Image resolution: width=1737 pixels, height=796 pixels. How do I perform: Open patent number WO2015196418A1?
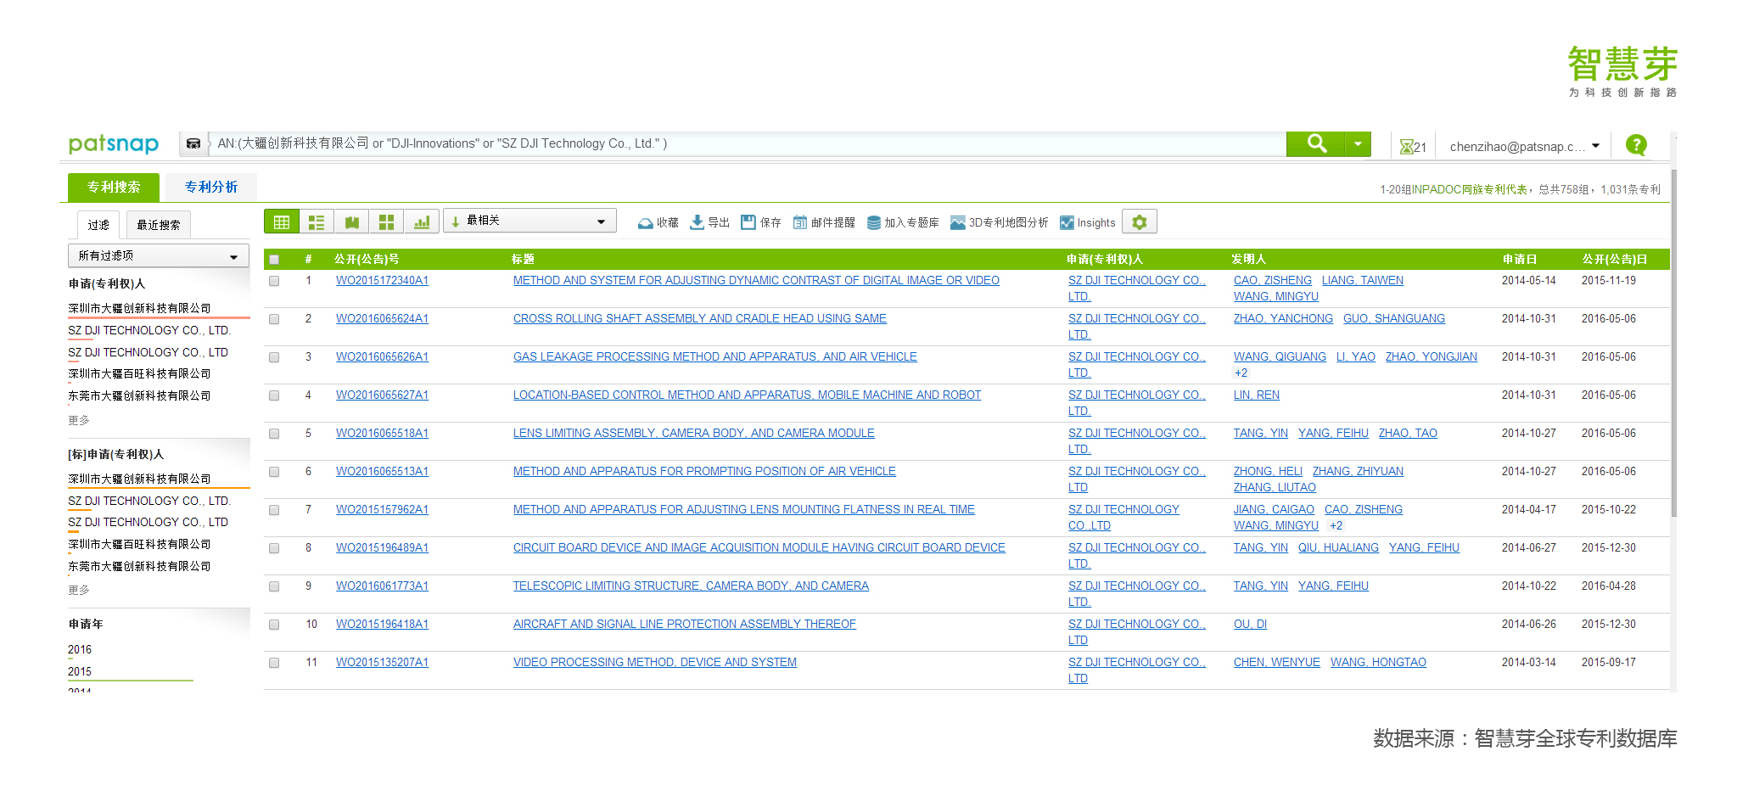[x=382, y=625]
